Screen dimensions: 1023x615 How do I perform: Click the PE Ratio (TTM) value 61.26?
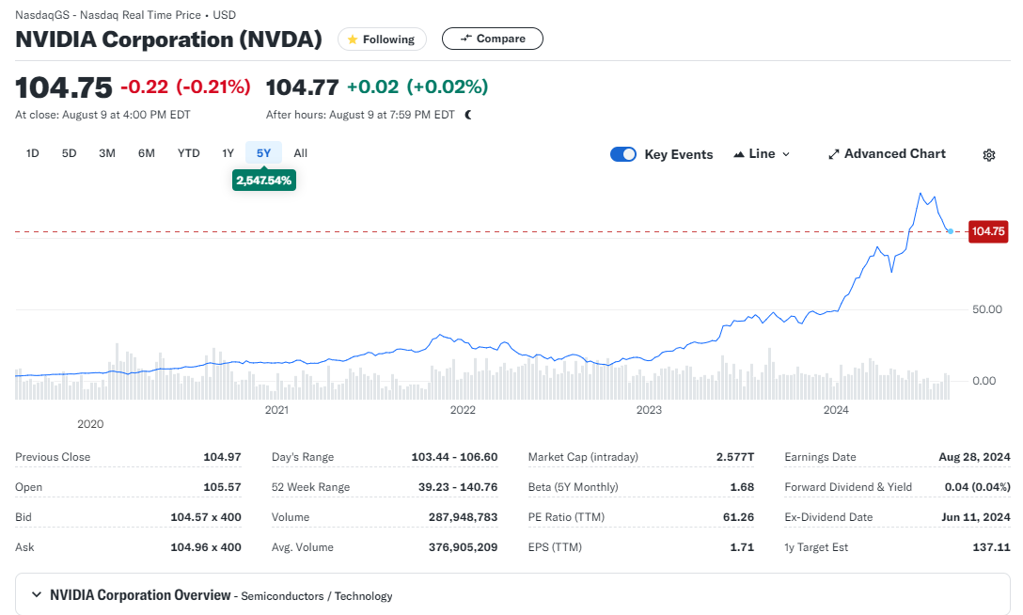(738, 517)
